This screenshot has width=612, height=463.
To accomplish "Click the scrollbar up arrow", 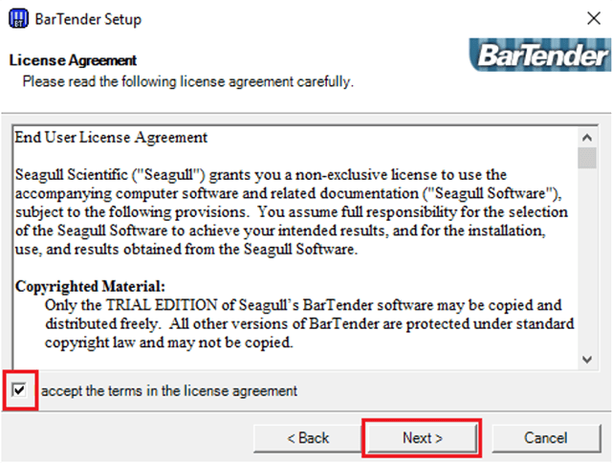I will pyautogui.click(x=587, y=136).
